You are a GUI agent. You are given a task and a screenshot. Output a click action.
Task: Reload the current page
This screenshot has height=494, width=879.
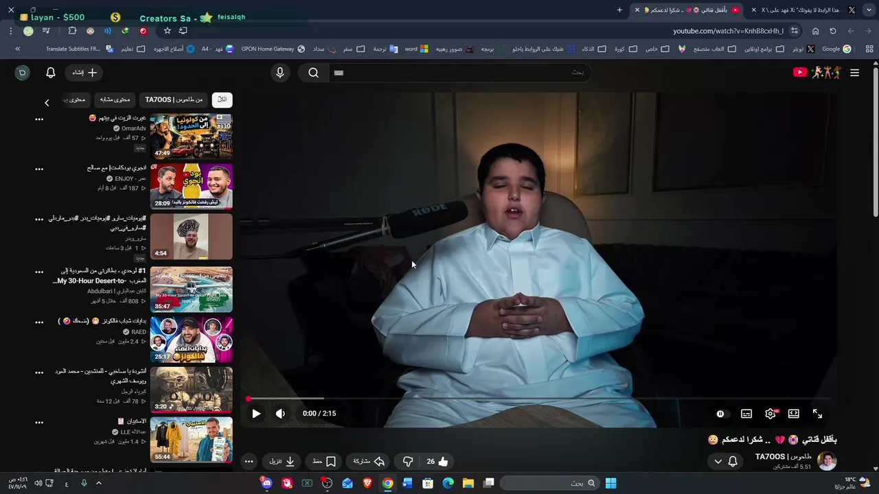coord(833,31)
